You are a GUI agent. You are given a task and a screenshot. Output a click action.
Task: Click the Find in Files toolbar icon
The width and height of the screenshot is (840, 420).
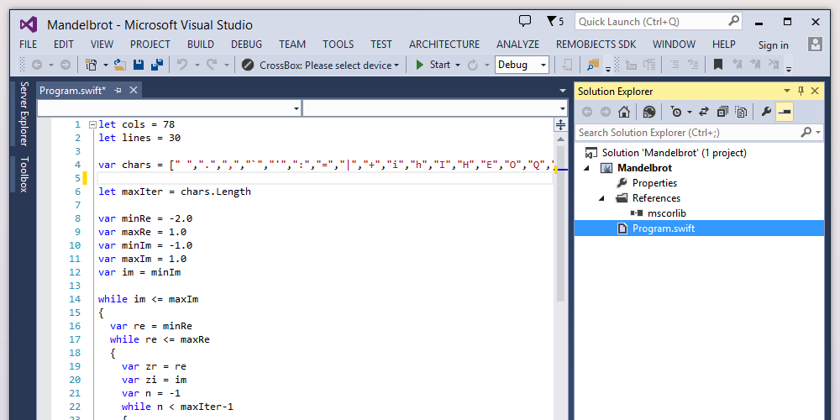coord(594,65)
